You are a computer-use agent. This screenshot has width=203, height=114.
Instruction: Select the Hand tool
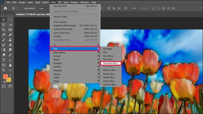[x=10, y=65]
